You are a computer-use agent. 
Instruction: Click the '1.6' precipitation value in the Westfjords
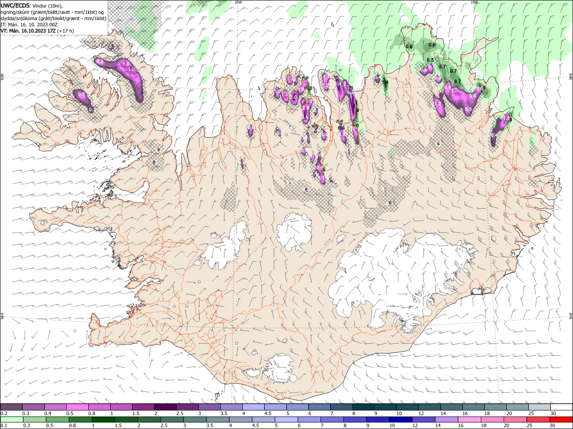click(x=126, y=64)
